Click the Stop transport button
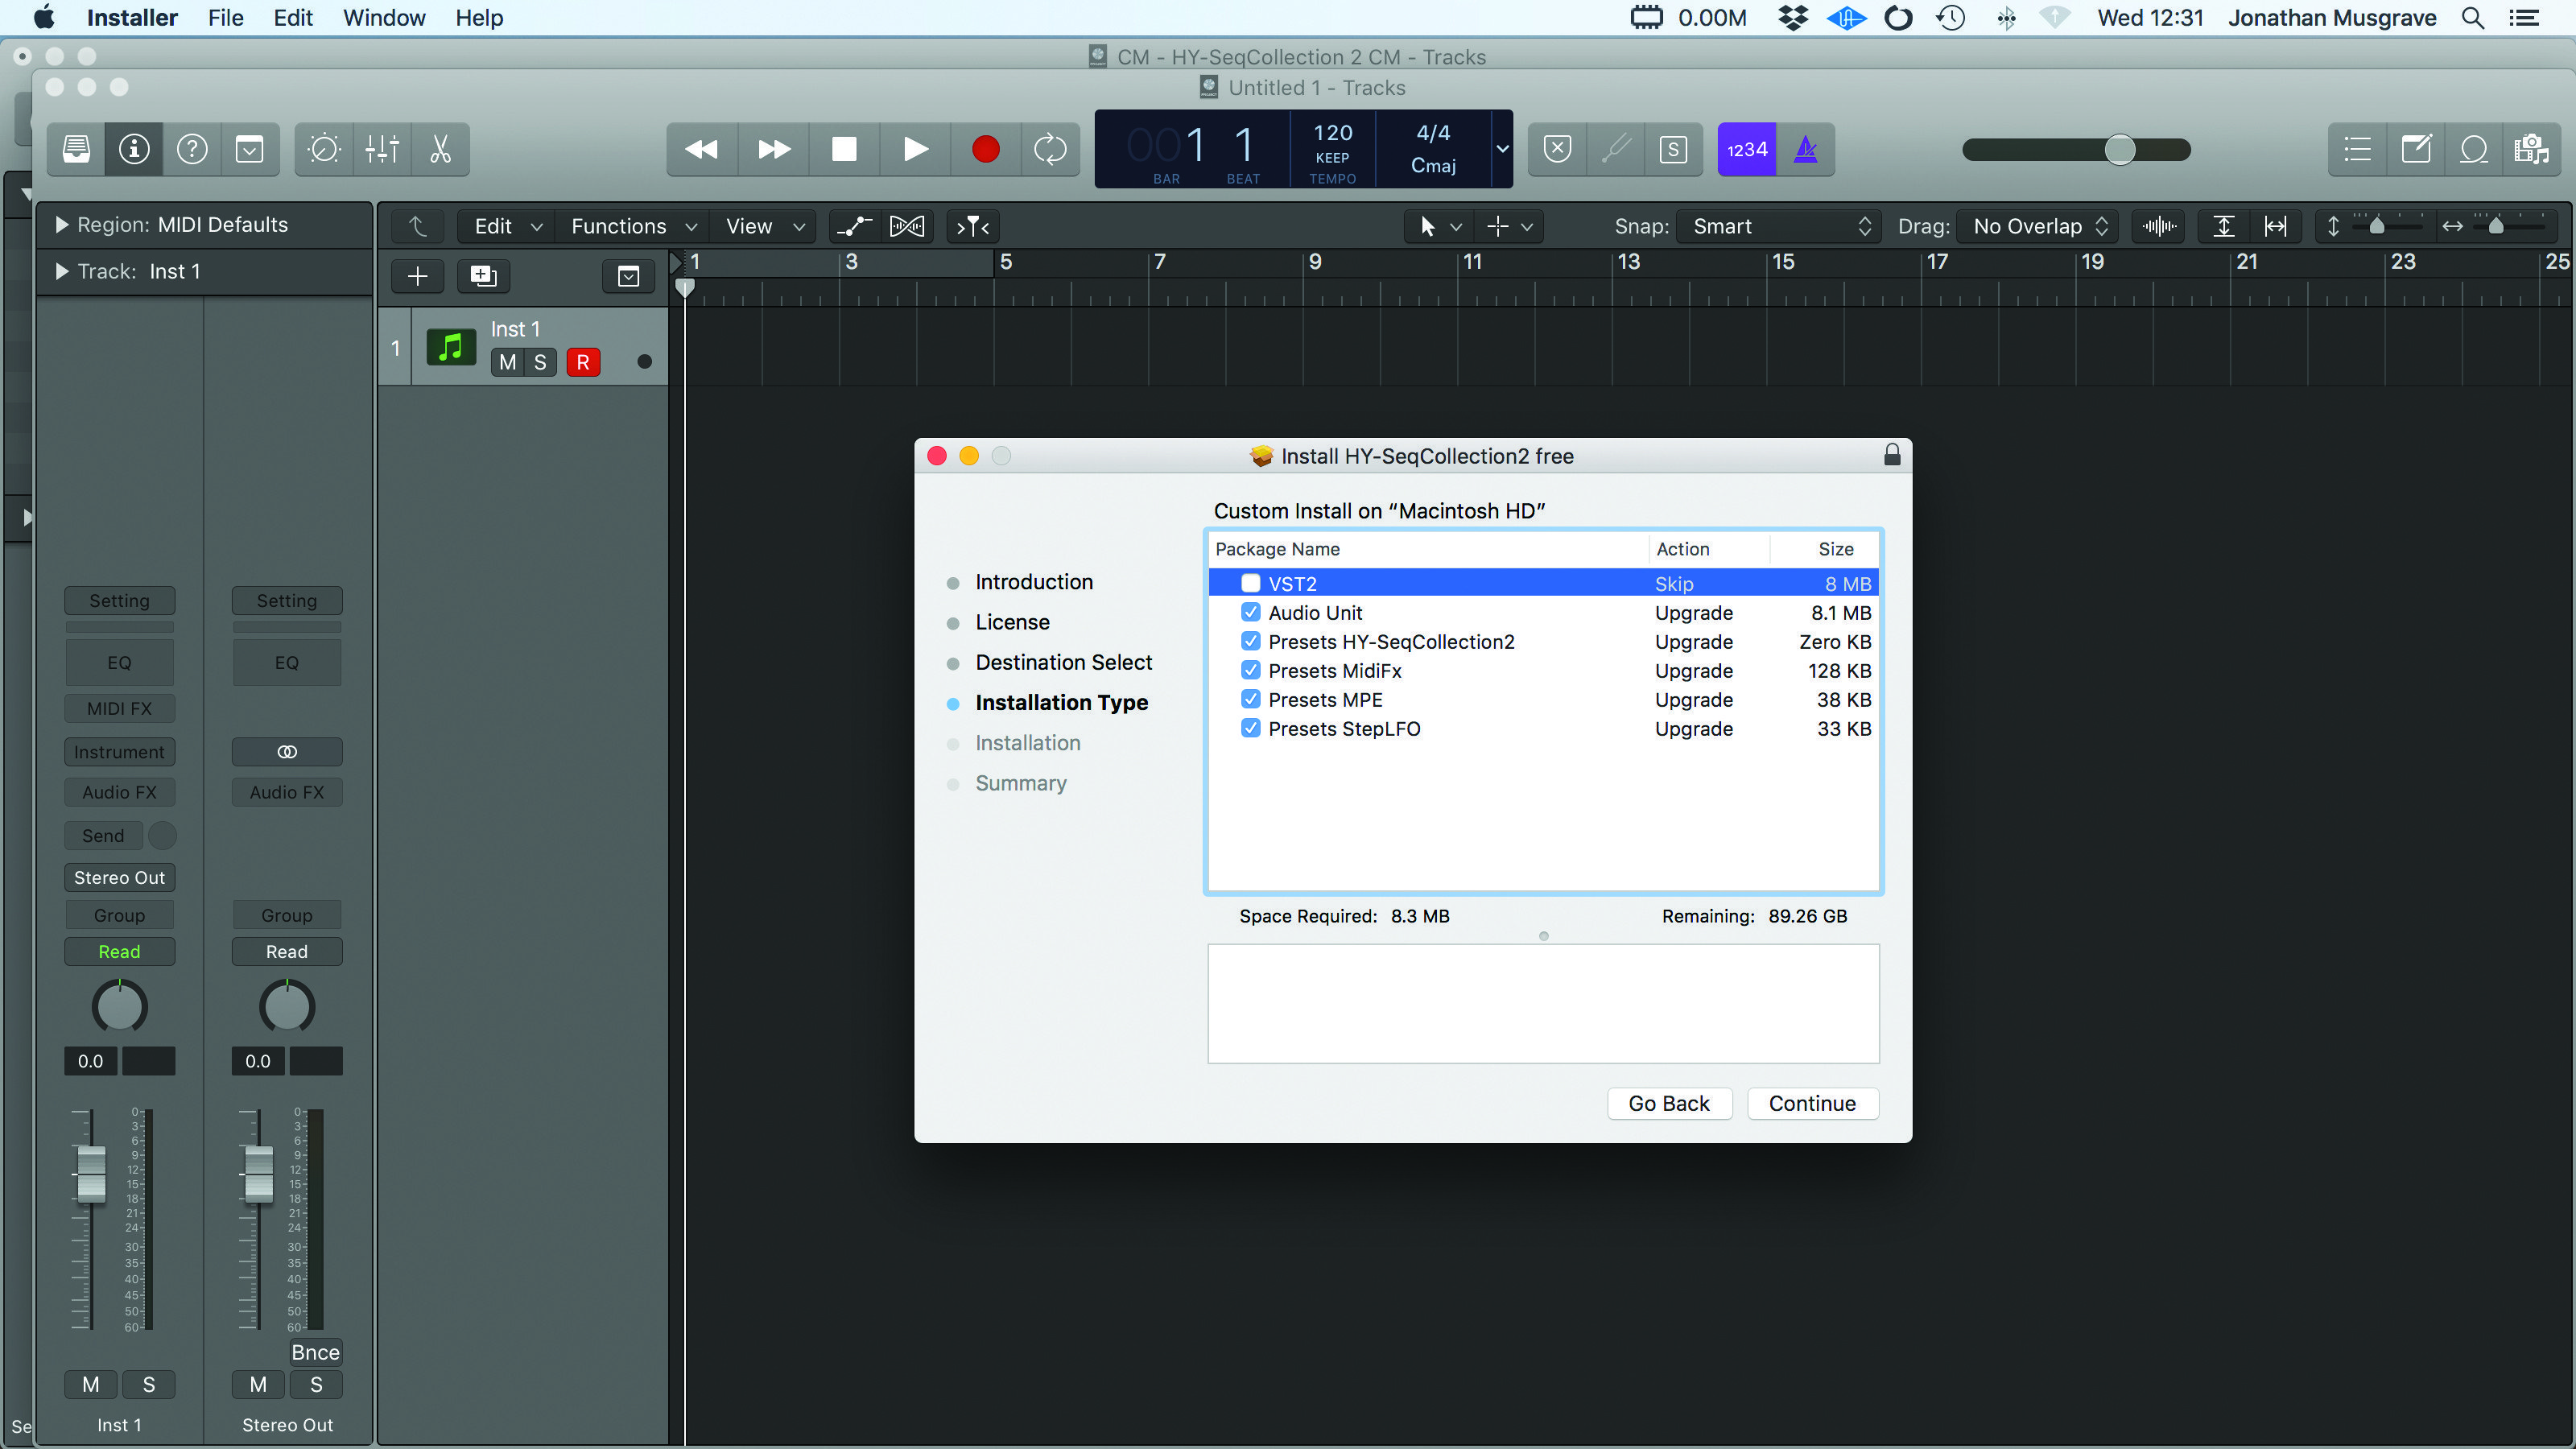Image resolution: width=2576 pixels, height=1449 pixels. point(844,149)
